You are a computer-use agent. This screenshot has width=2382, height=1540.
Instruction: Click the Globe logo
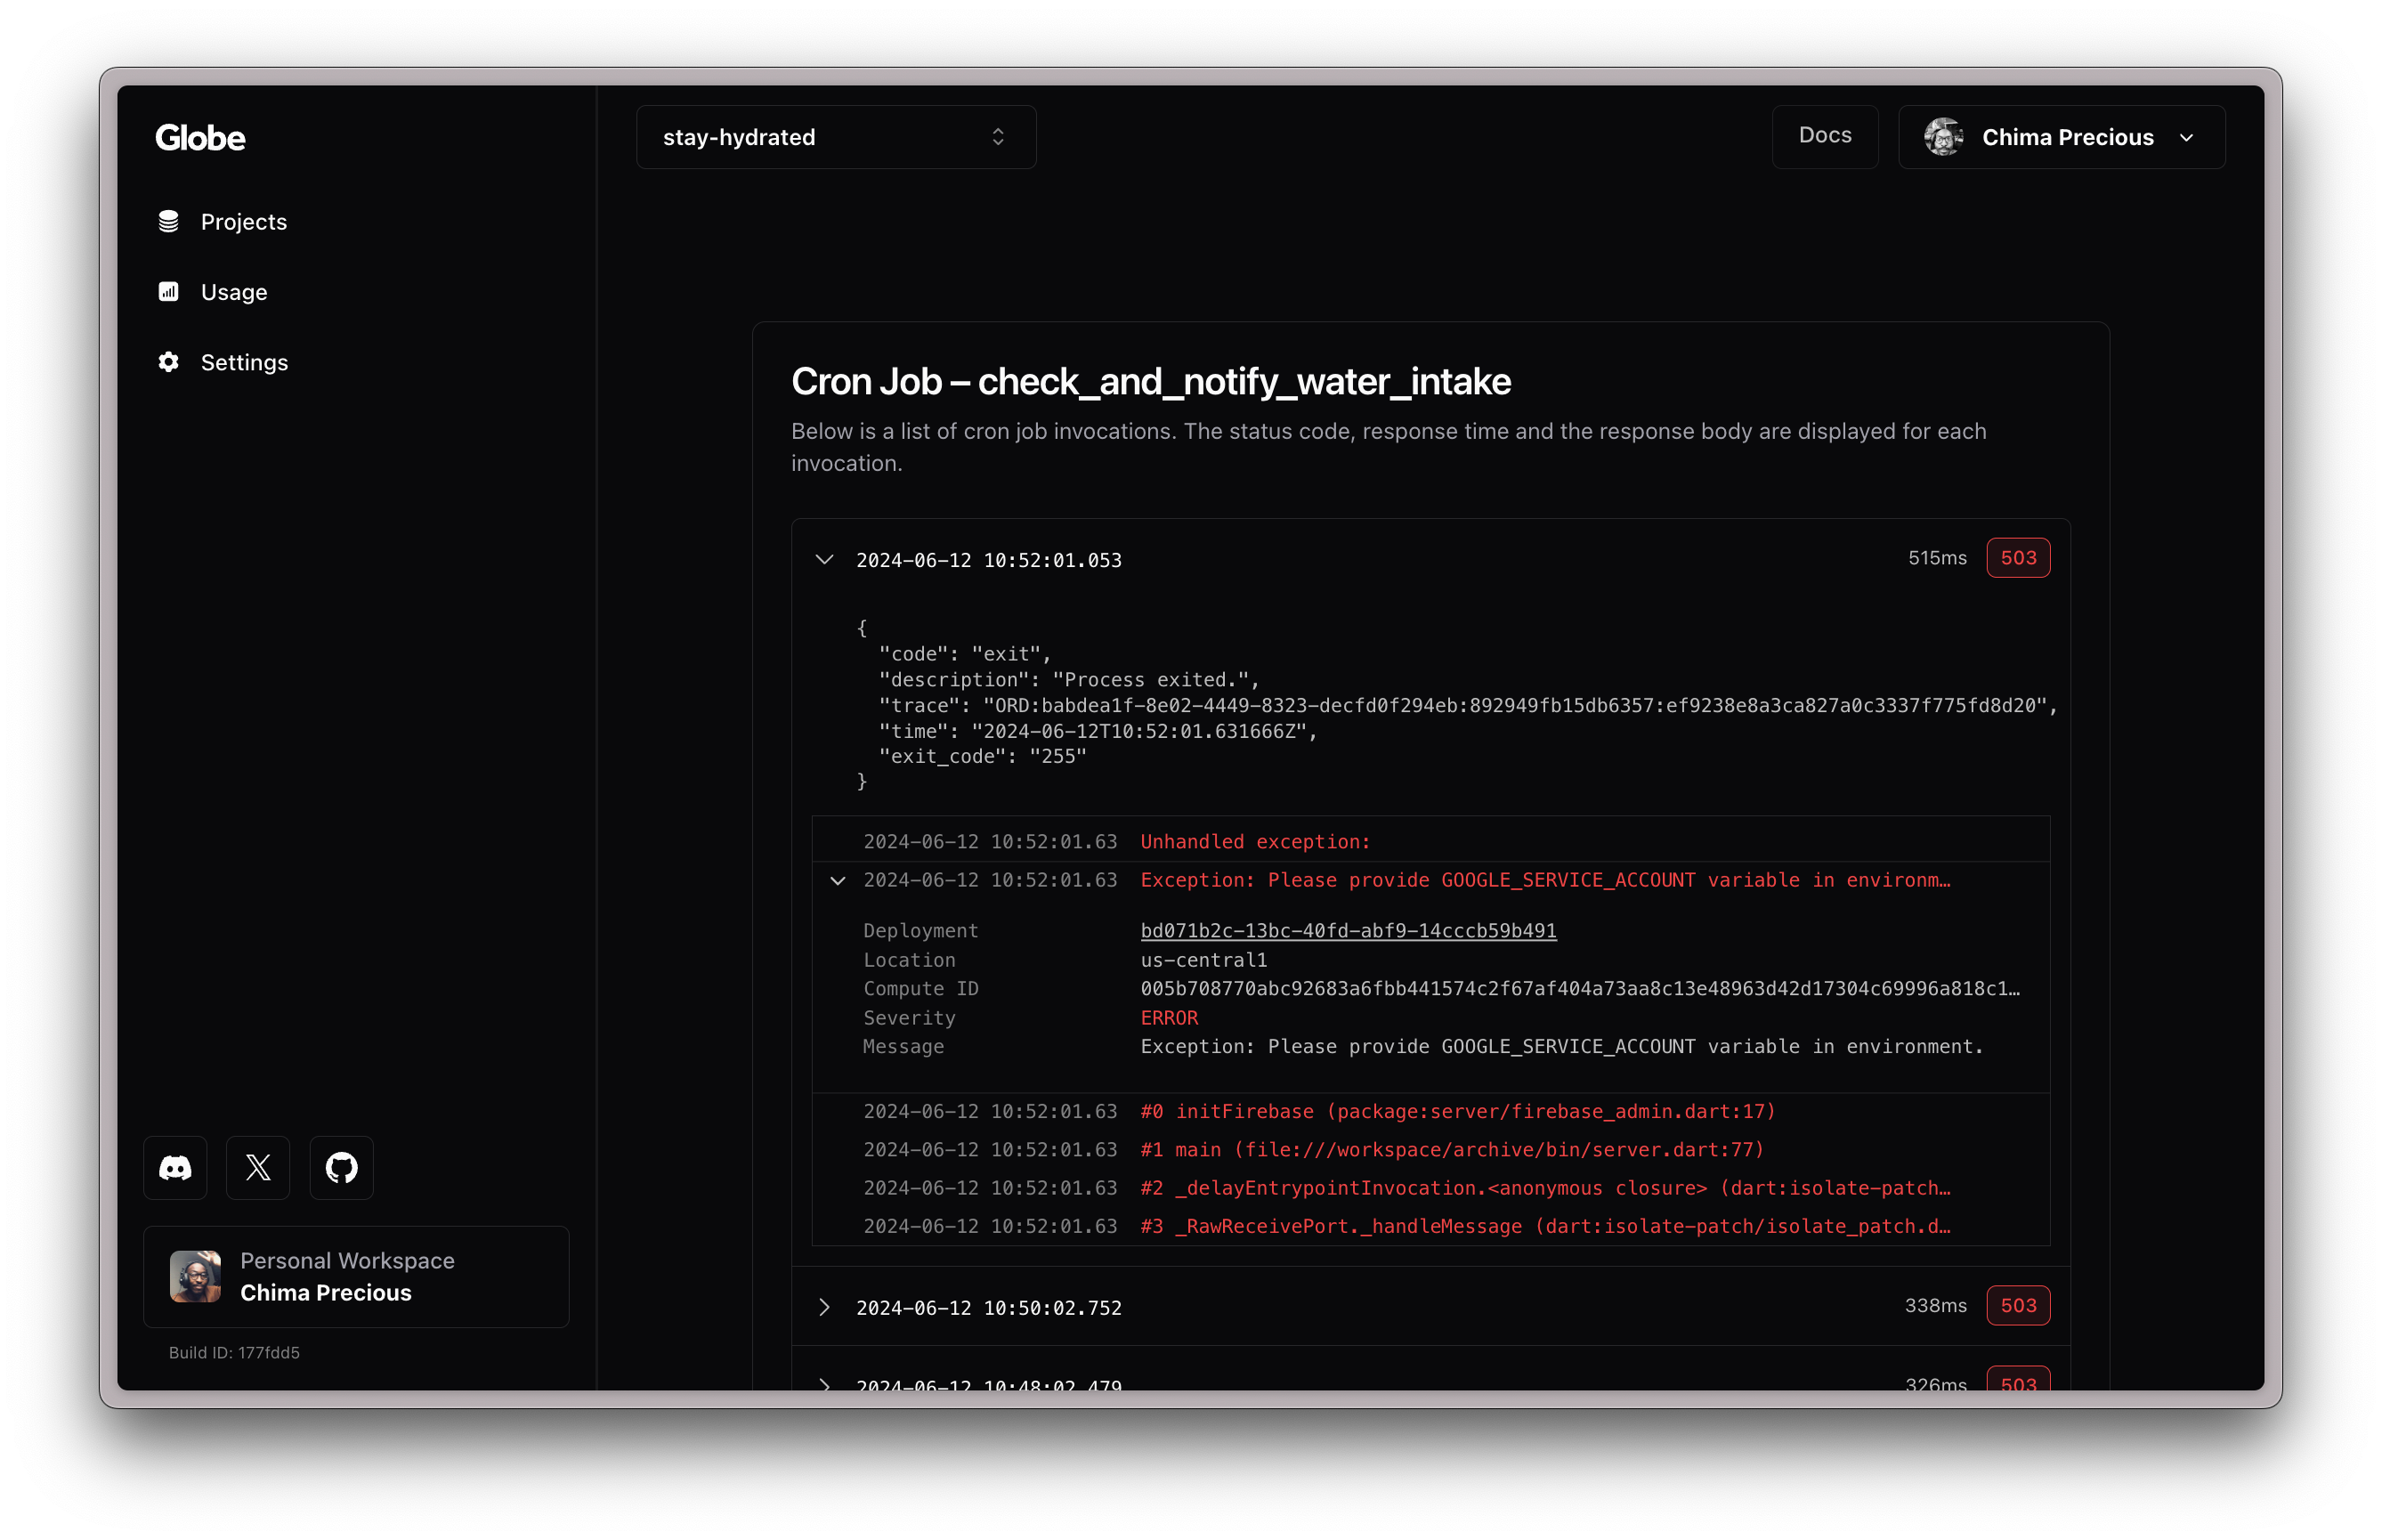(200, 138)
